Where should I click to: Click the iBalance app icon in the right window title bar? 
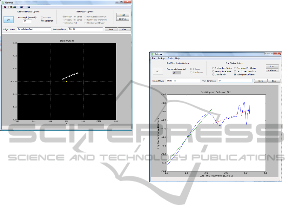[152, 54]
